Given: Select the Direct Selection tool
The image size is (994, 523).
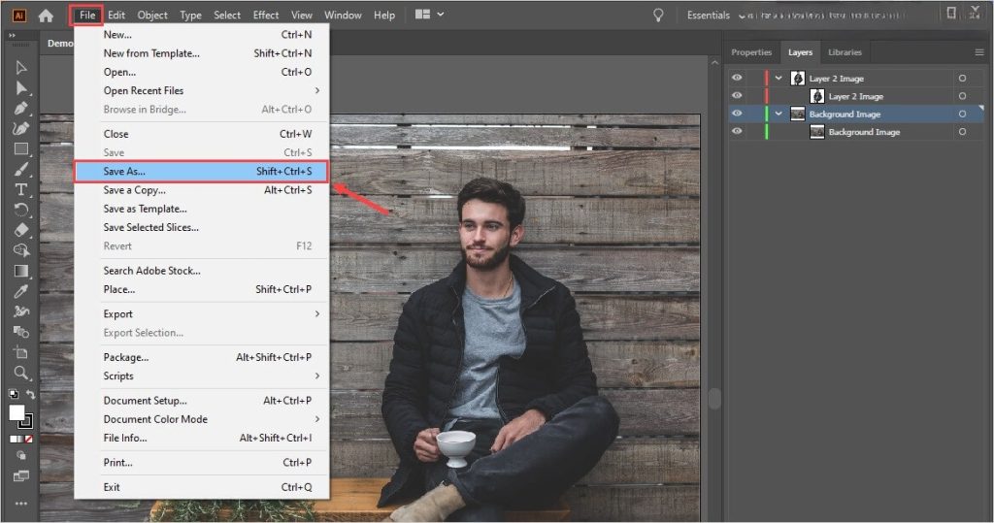Looking at the screenshot, I should click(x=20, y=87).
